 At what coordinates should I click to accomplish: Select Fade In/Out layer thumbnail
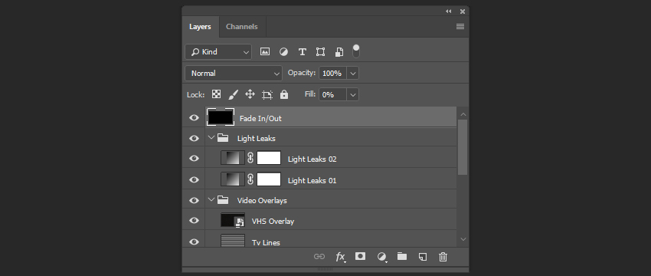click(x=221, y=117)
